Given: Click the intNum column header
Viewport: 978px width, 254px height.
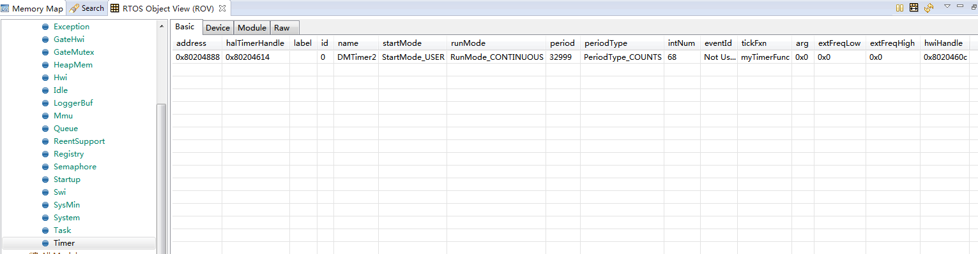Looking at the screenshot, I should click(x=681, y=43).
